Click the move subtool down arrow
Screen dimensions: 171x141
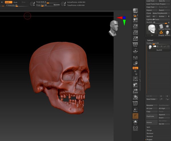tap(167, 96)
